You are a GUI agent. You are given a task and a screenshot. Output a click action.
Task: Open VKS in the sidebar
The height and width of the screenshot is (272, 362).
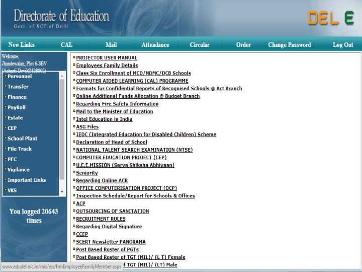tap(12, 190)
